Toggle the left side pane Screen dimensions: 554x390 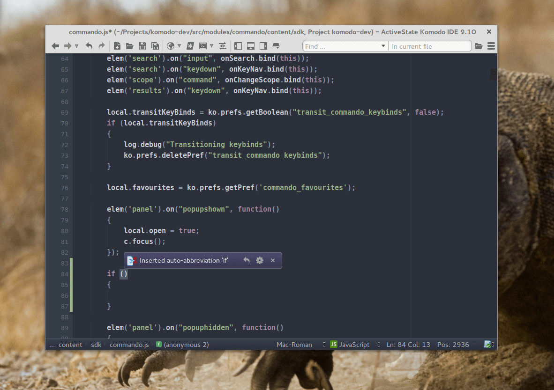238,46
